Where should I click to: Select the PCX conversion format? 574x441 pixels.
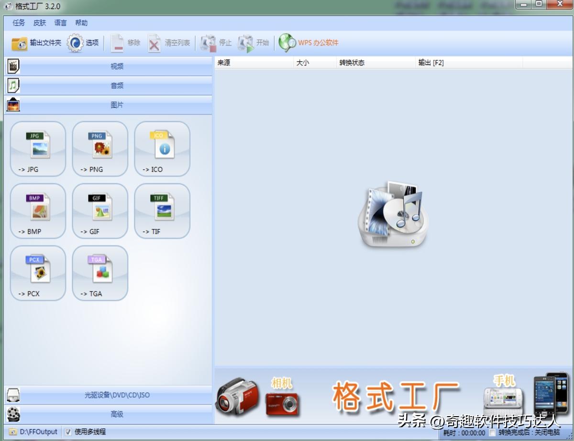(37, 273)
